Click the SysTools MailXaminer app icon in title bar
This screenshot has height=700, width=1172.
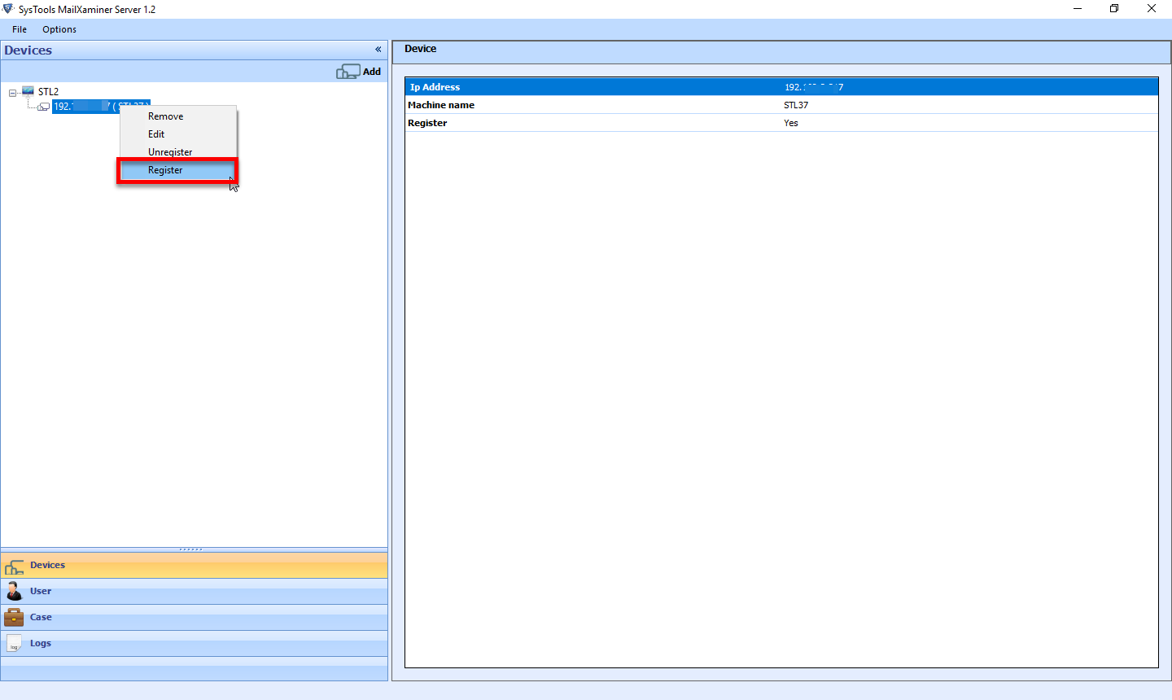click(8, 9)
